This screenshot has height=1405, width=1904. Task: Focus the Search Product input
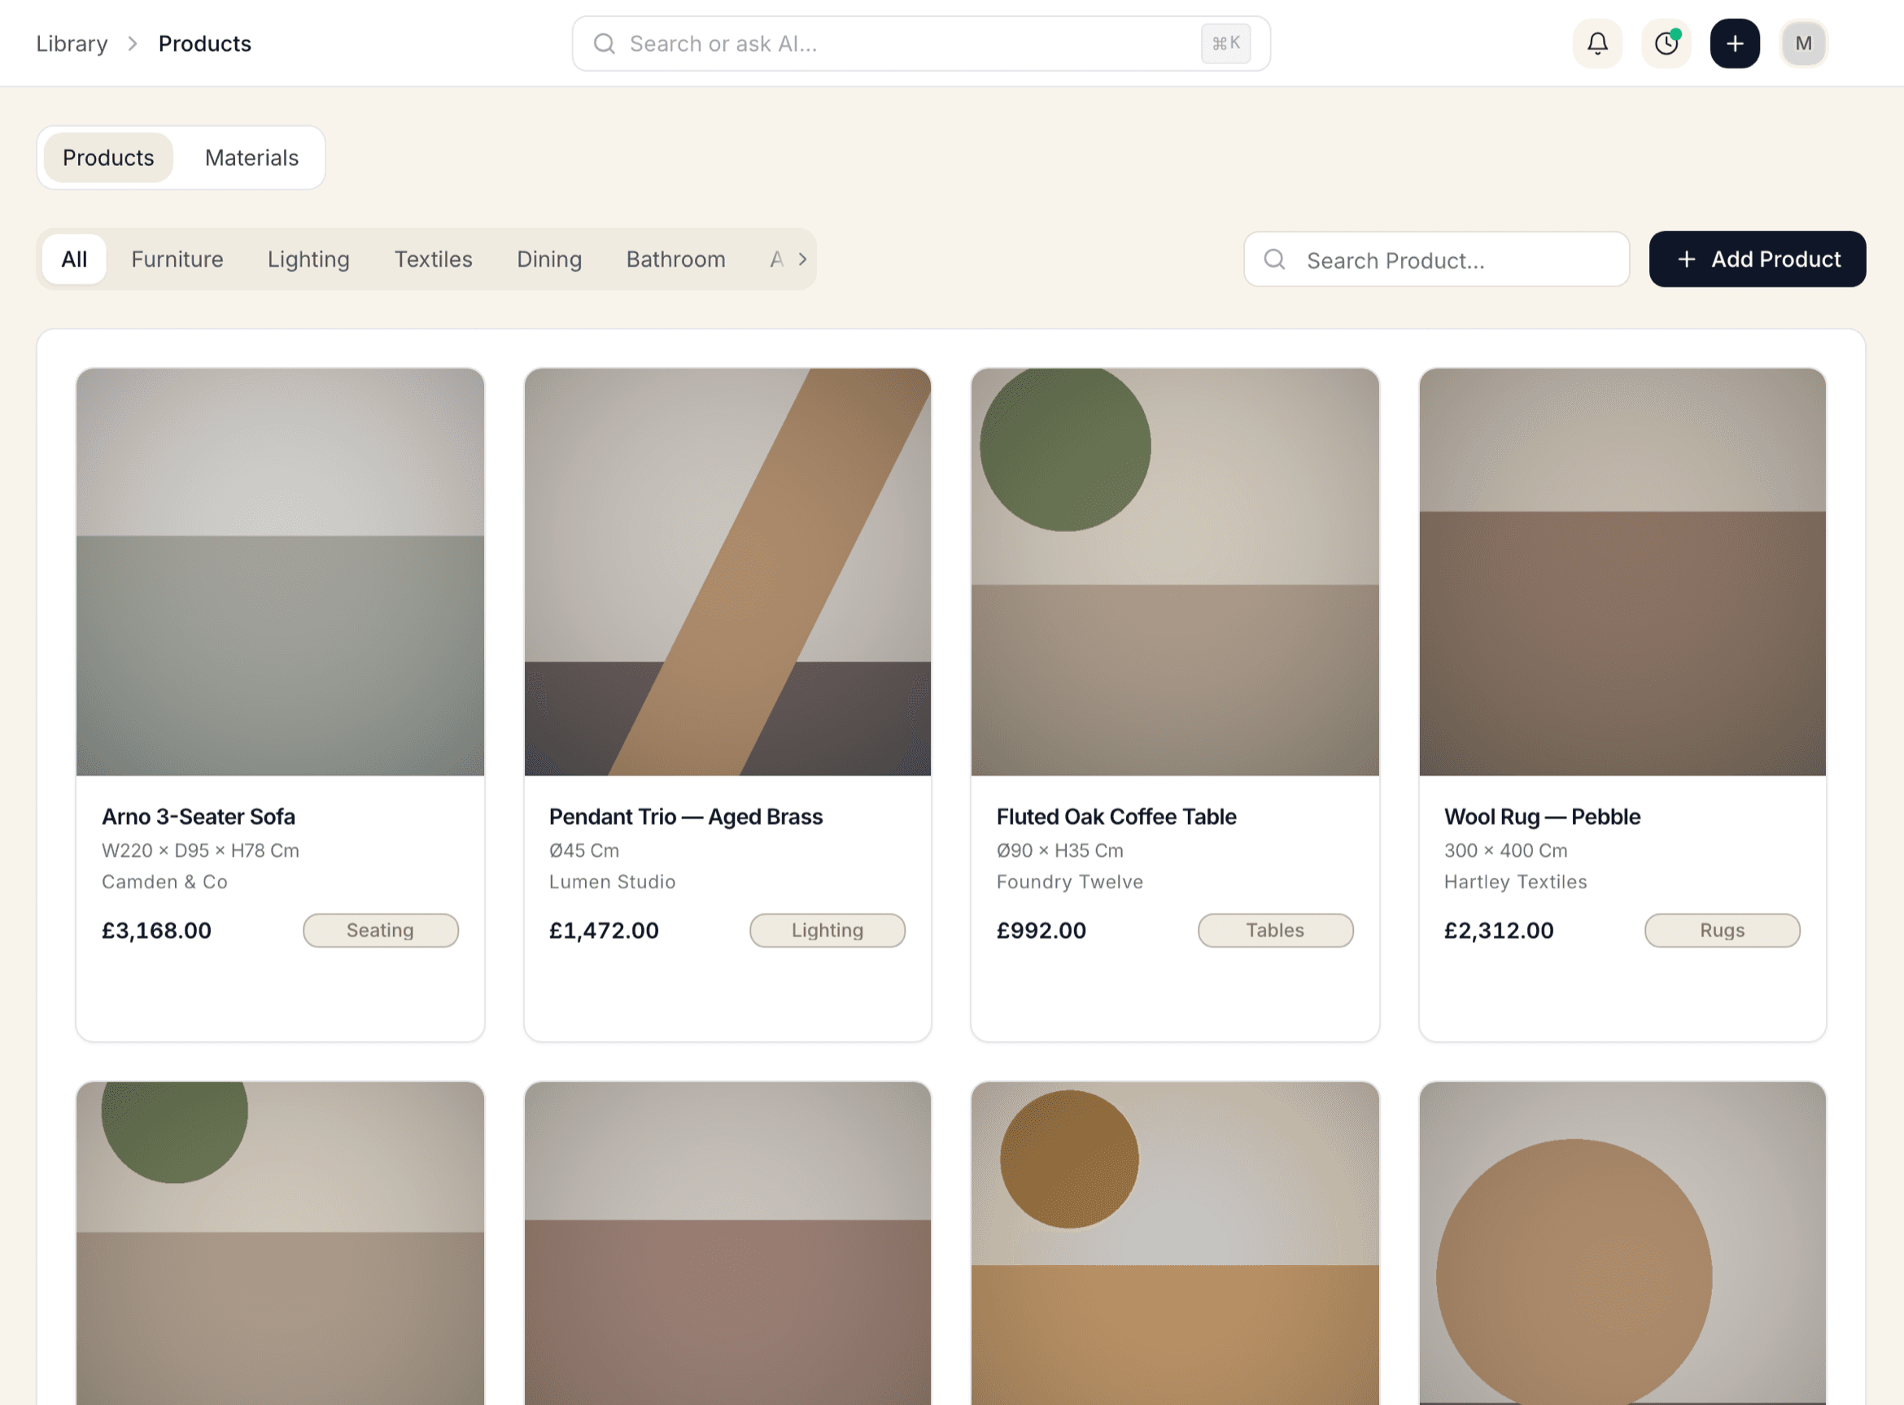(1436, 260)
